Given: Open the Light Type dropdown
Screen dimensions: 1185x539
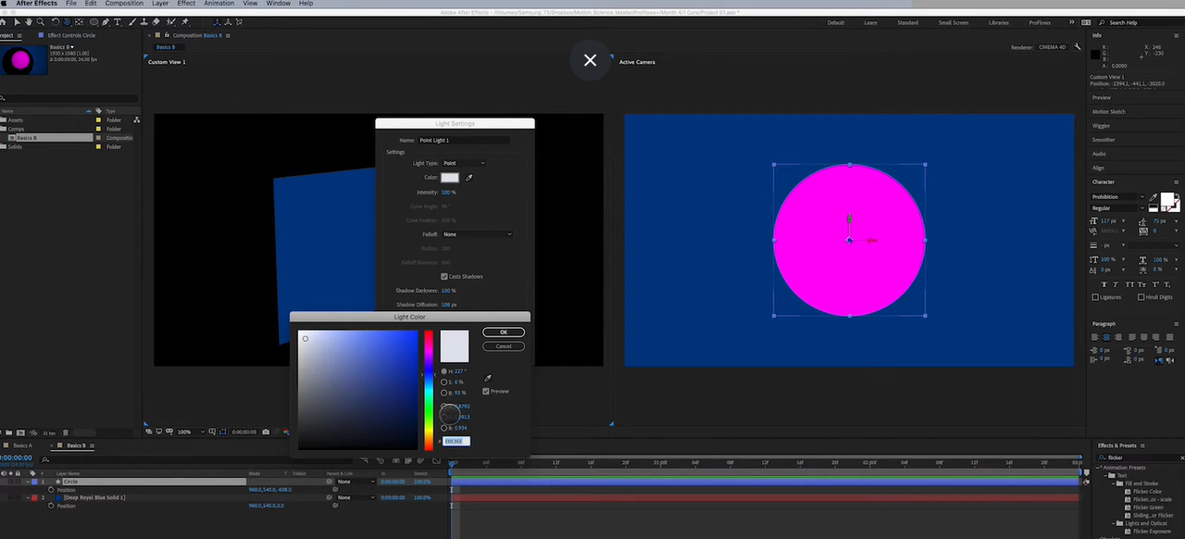Looking at the screenshot, I should point(463,163).
